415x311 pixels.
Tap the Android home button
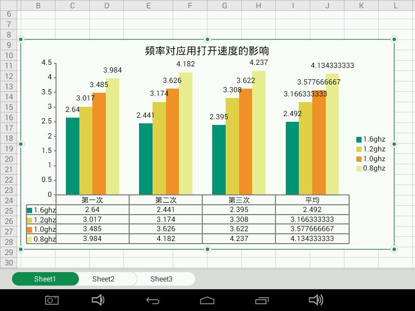pos(207,301)
